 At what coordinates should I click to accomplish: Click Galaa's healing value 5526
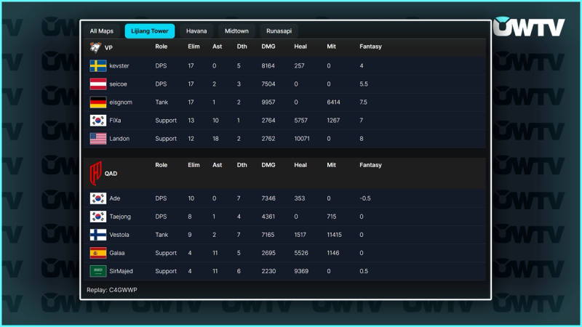click(301, 253)
